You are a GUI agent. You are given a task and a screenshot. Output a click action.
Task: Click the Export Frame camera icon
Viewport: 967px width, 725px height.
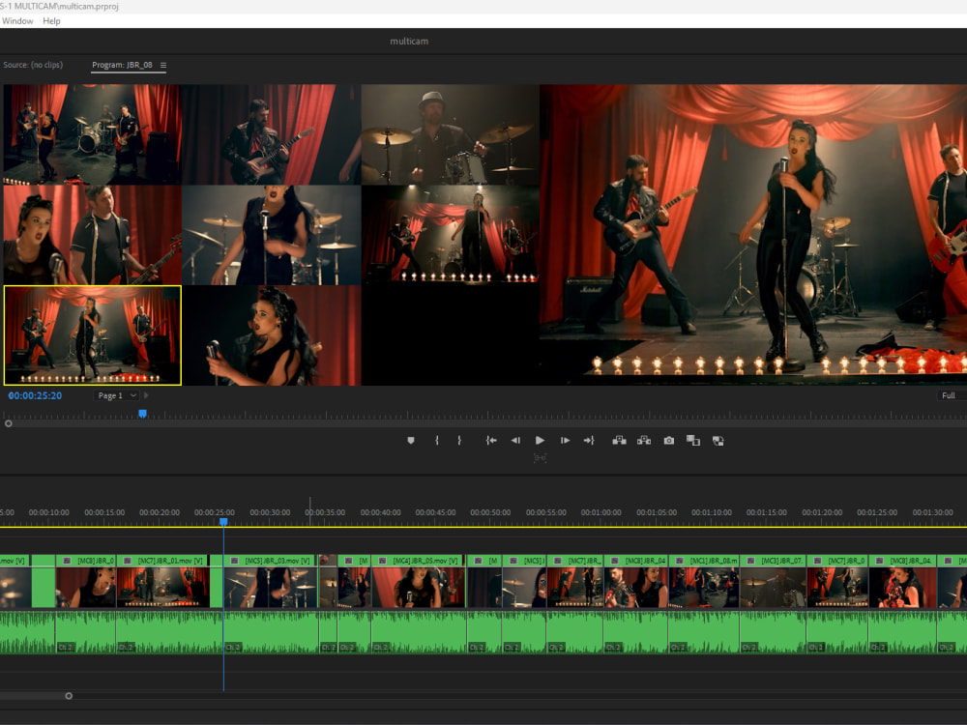[x=668, y=441]
